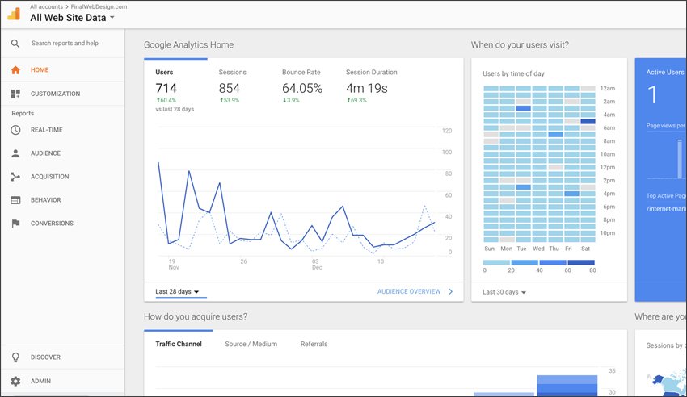Click the Users by time of day title
The width and height of the screenshot is (687, 397).
(x=513, y=73)
